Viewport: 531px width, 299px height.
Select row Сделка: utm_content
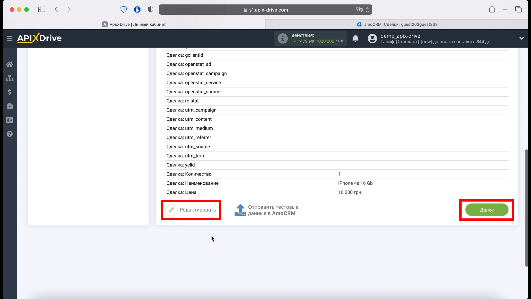tap(337, 119)
